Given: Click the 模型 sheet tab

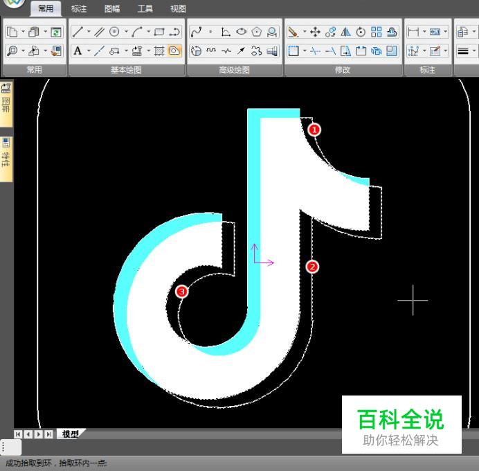Looking at the screenshot, I should (x=70, y=434).
